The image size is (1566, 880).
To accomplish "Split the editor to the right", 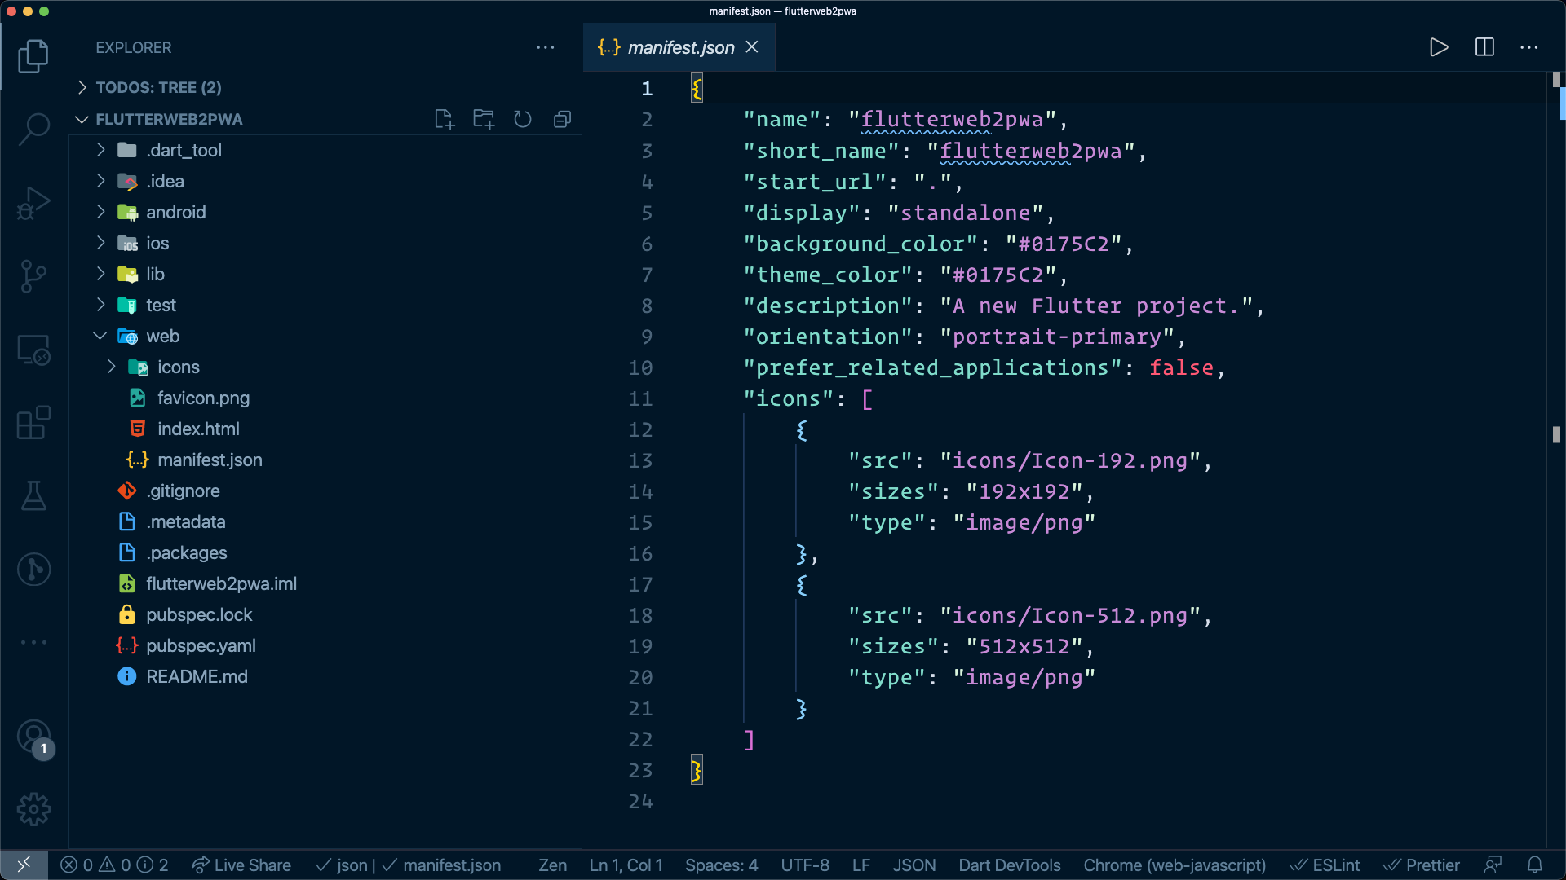I will [x=1484, y=47].
